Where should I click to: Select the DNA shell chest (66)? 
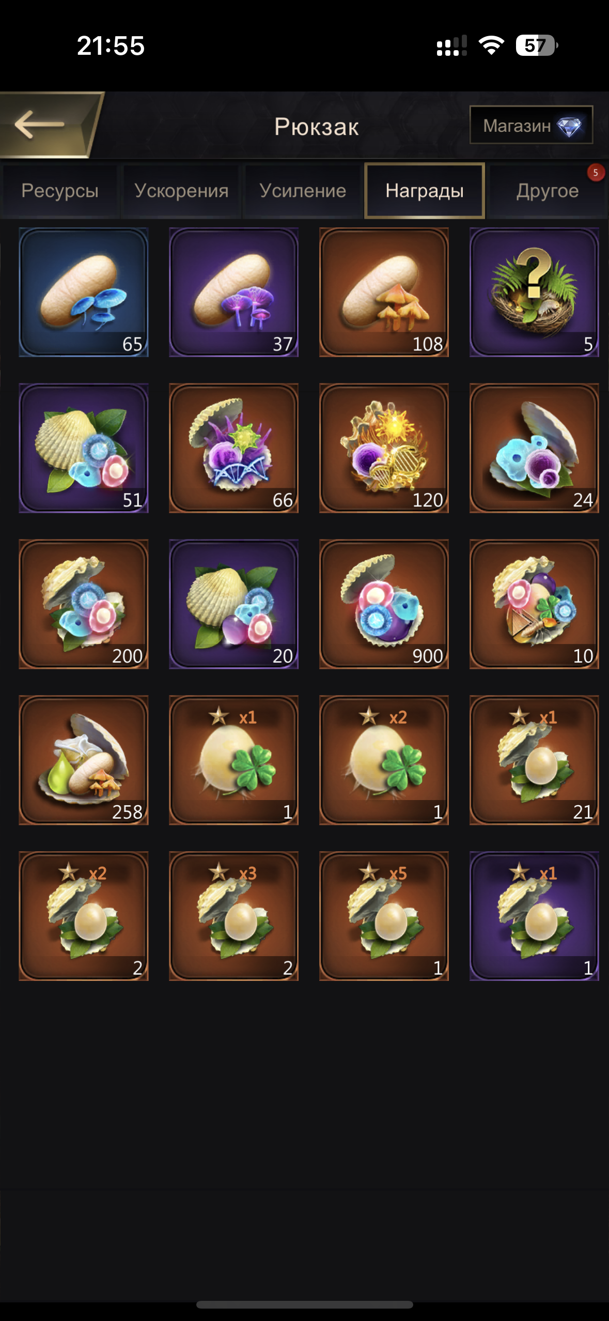tap(233, 448)
